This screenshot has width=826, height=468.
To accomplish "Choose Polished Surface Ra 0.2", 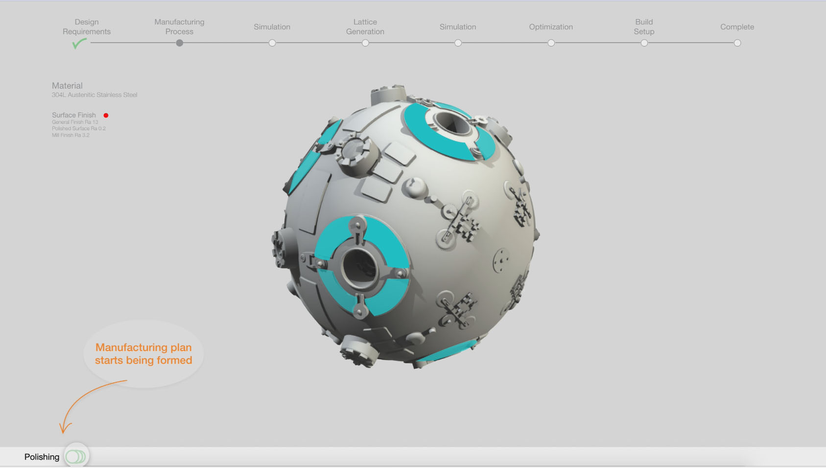I will click(79, 129).
